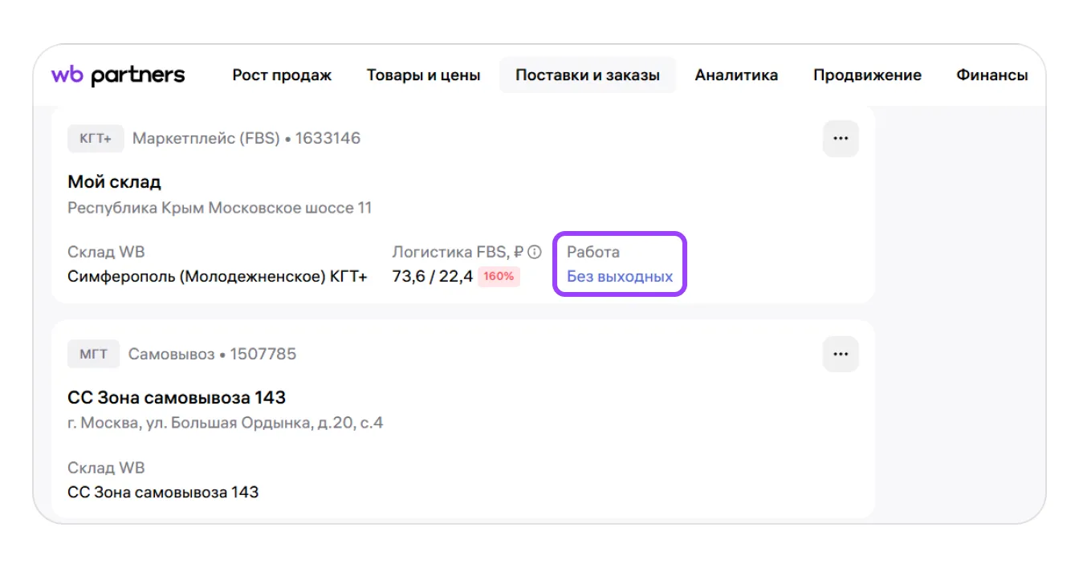Open the Товары и цены section
The image size is (1079, 568).
tap(423, 75)
